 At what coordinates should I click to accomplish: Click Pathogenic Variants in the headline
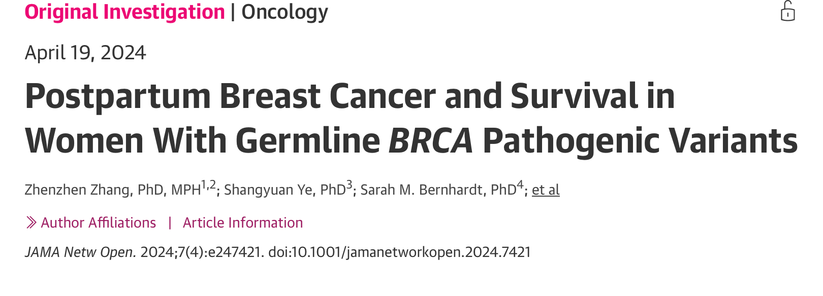point(640,140)
